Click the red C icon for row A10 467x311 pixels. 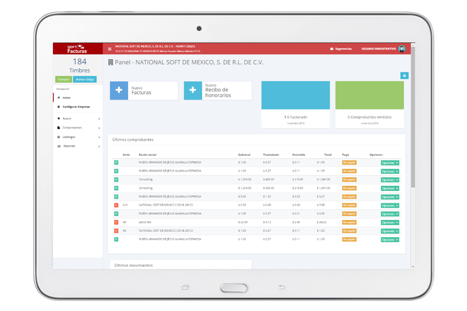[116, 205]
